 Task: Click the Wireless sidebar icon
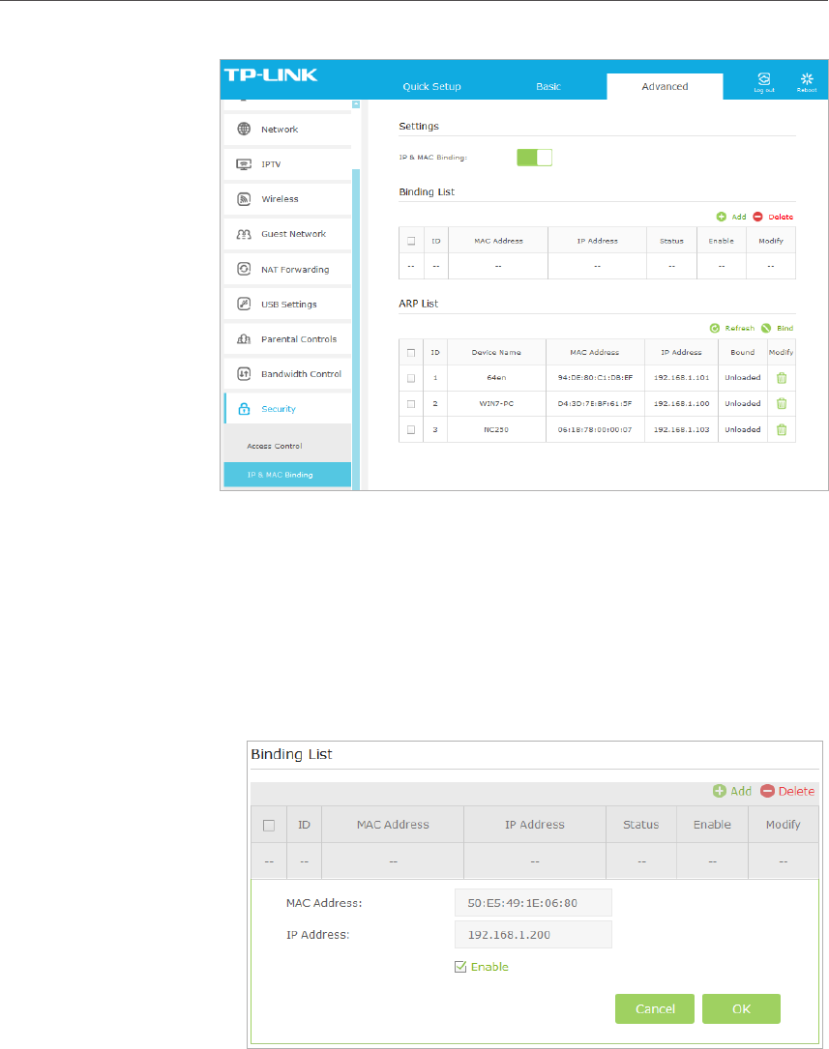[244, 199]
